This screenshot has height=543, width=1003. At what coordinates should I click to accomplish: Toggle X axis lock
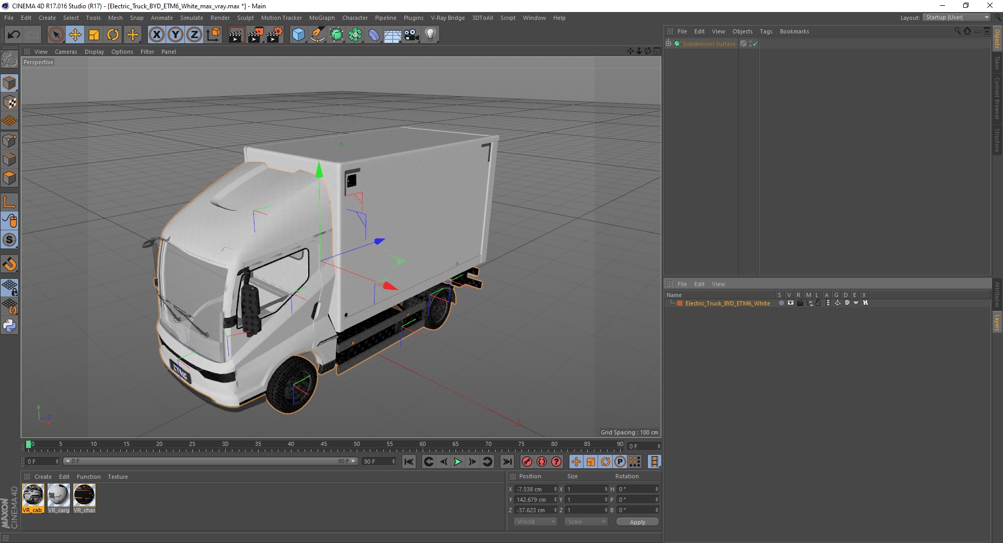[156, 35]
